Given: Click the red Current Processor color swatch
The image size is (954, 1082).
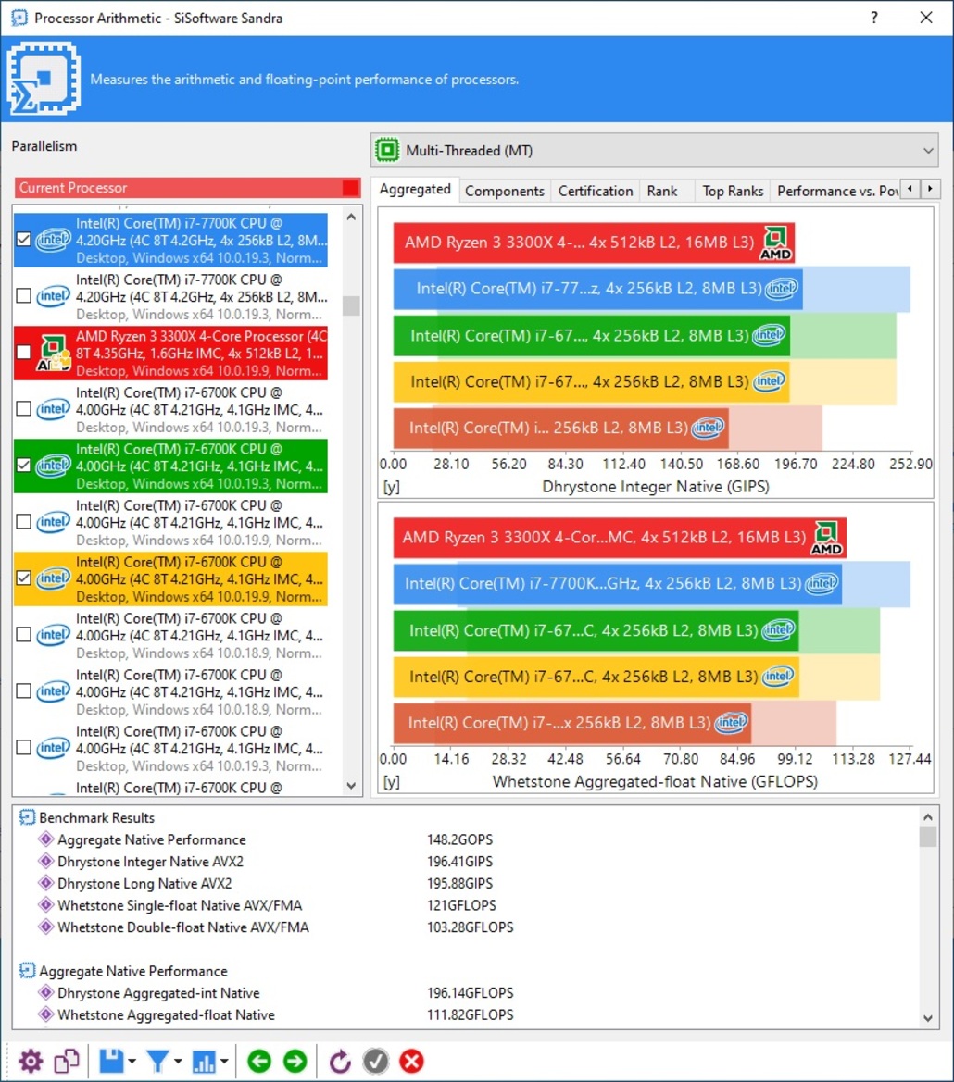Looking at the screenshot, I should pyautogui.click(x=351, y=188).
